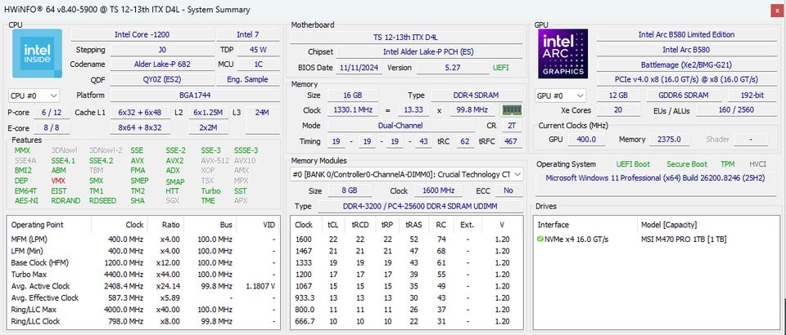786x335 pixels.
Task: Click the 8 / 8 E-core value
Action: point(52,127)
